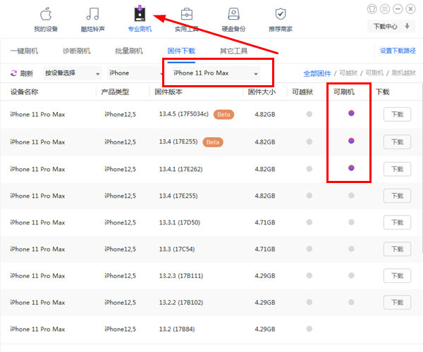Viewport: 423px width, 352px height.
Task: Open 我的设备 via the Apple icon
Action: coord(47,14)
